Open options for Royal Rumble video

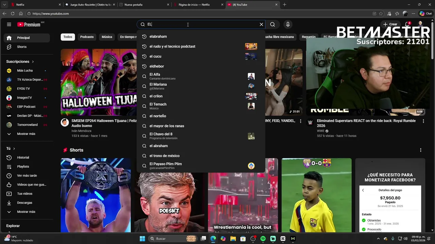point(423,121)
